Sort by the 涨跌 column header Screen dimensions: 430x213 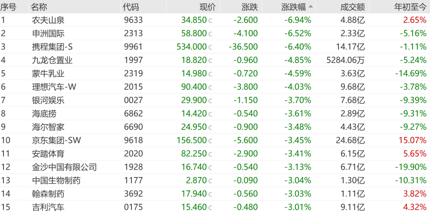(x=250, y=7)
